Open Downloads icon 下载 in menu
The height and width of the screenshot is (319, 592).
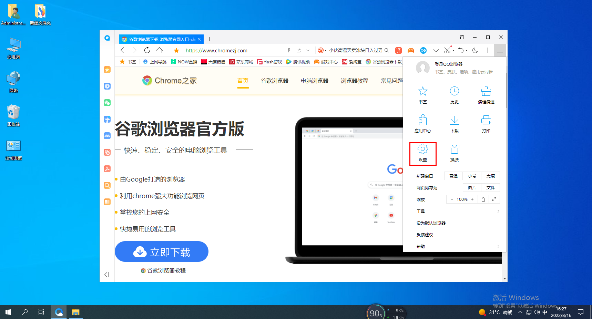point(455,124)
